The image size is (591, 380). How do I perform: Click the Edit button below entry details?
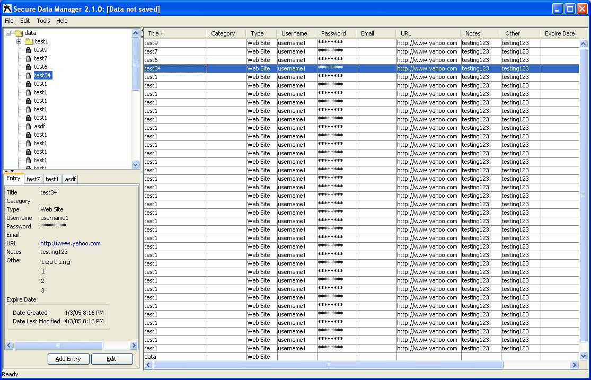click(111, 359)
